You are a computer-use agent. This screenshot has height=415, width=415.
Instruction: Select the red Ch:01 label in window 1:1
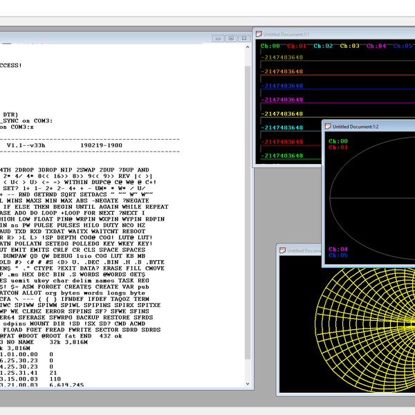pyautogui.click(x=297, y=46)
